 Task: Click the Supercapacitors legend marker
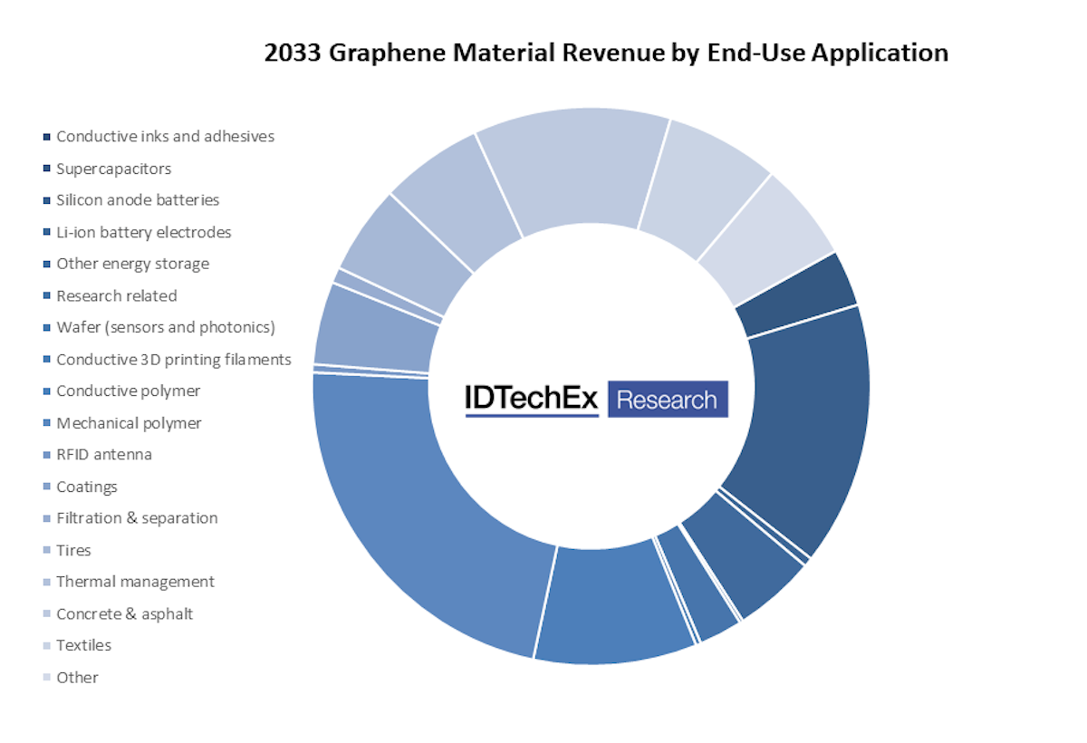coord(46,169)
